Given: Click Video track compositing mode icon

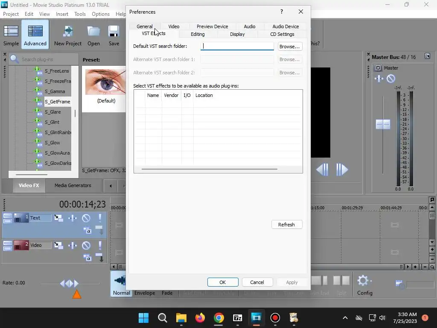Looking at the screenshot, I should click(x=87, y=258).
